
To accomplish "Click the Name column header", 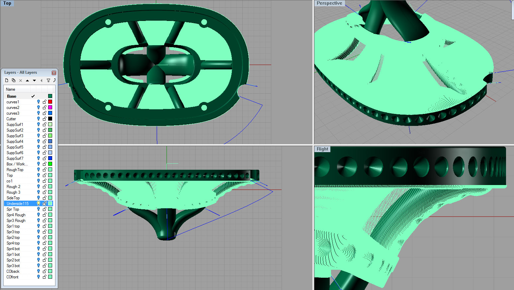I will [17, 89].
